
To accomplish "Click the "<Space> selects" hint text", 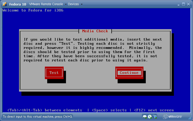I will point(109,110).
